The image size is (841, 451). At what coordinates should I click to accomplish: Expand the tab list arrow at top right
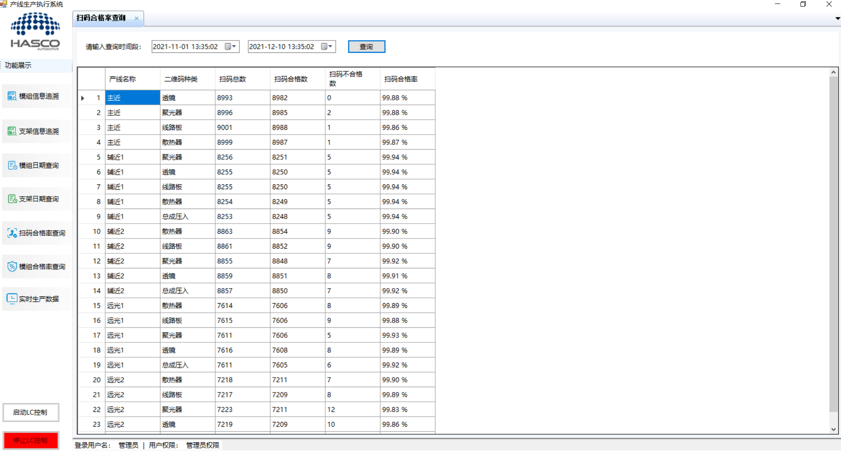click(837, 18)
